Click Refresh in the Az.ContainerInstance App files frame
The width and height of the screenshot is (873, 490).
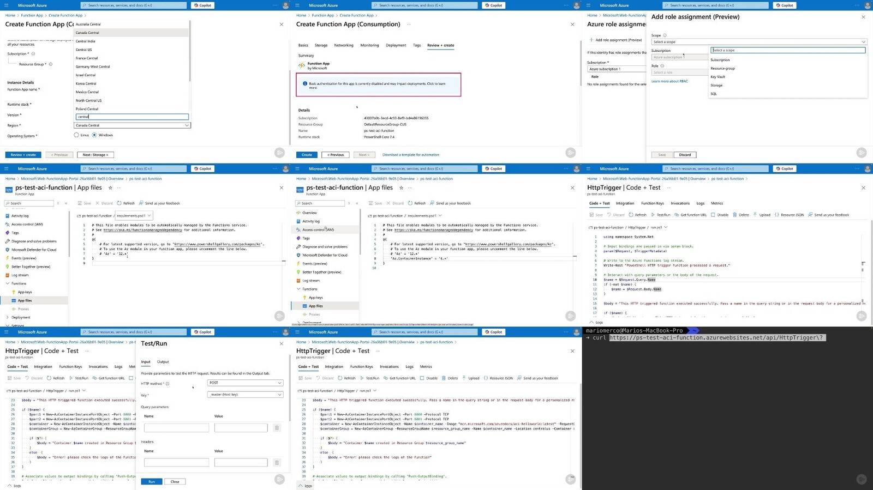coord(417,203)
